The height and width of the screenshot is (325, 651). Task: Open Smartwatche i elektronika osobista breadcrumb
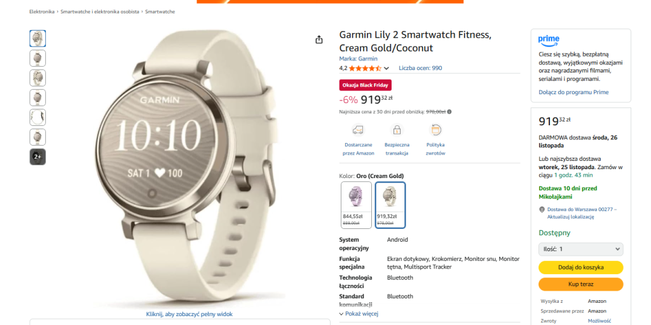click(x=99, y=11)
